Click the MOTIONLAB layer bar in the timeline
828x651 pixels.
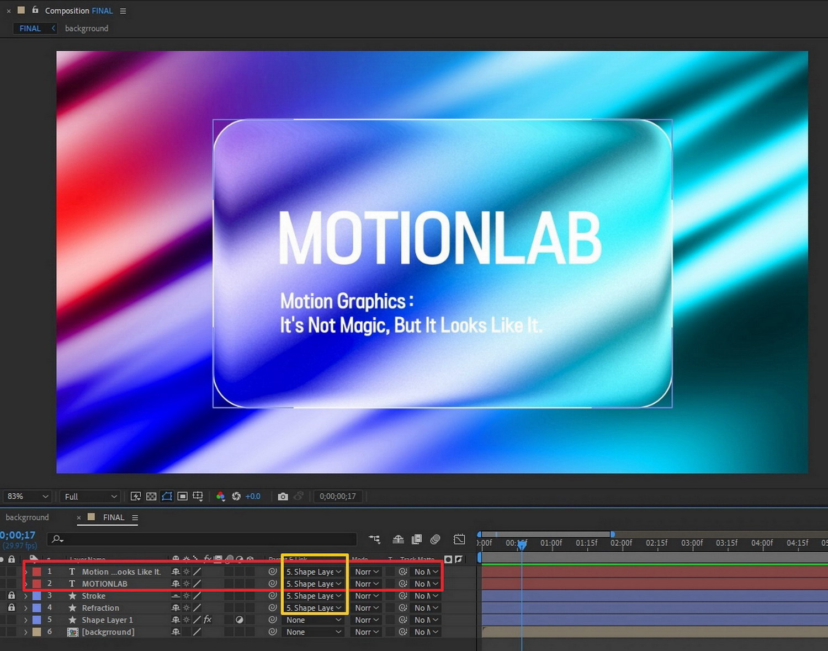click(655, 584)
